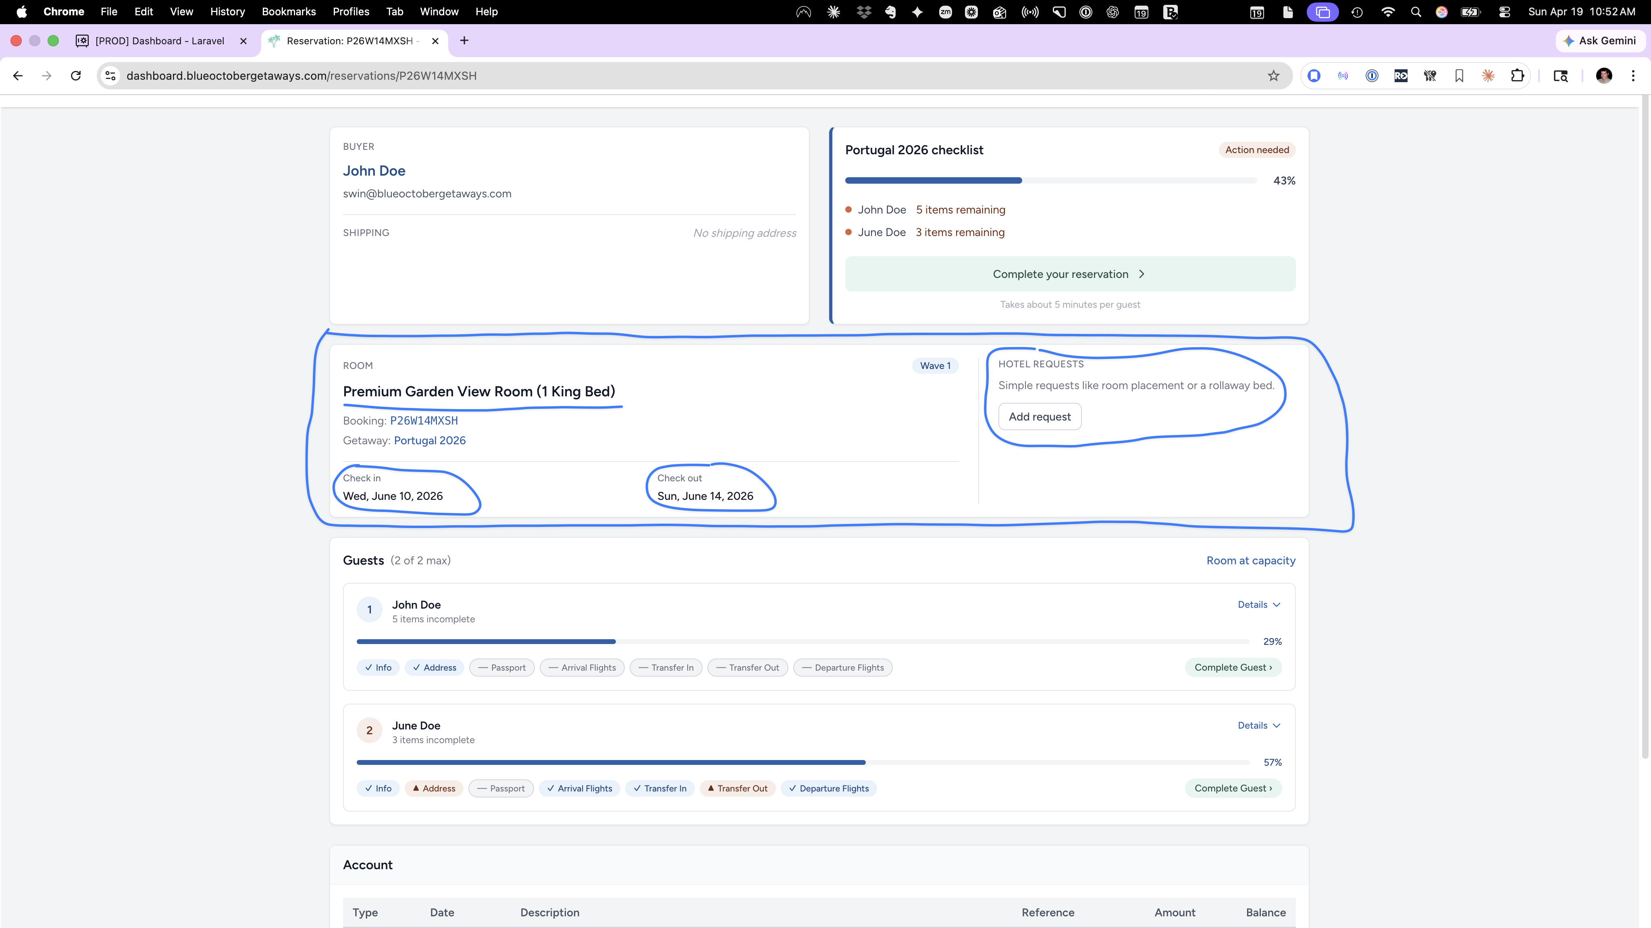The width and height of the screenshot is (1651, 928).
Task: Open Chrome's three-dot menu
Action: 1633,76
